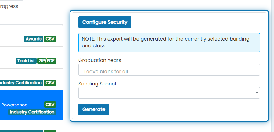This screenshot has height=132, width=274.
Task: Select the export row containing Awards badge
Action: pyautogui.click(x=31, y=36)
